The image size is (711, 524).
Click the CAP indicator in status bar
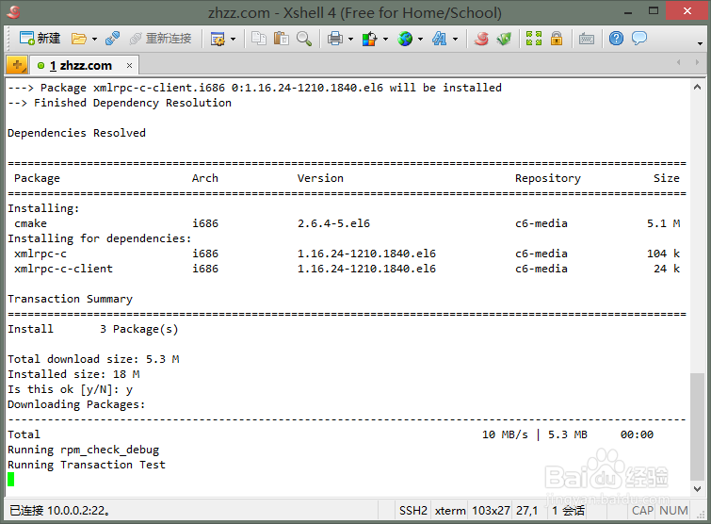(642, 511)
